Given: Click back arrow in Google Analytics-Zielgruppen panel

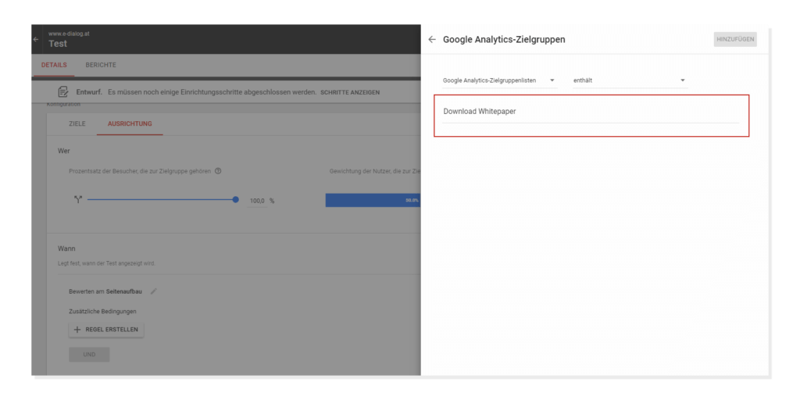Looking at the screenshot, I should coord(432,40).
